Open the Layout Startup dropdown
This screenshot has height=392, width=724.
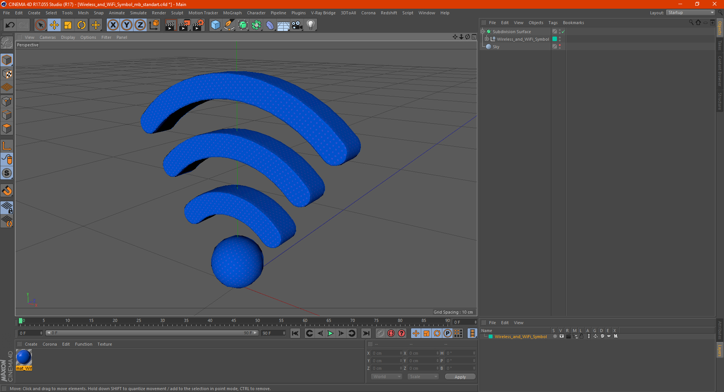pos(690,12)
